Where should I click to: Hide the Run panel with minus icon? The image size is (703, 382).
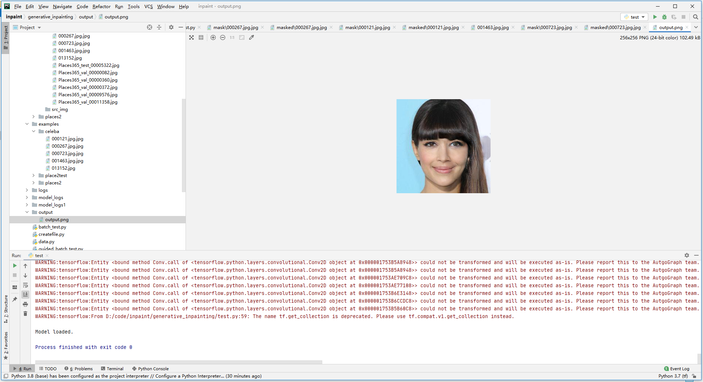pos(696,255)
